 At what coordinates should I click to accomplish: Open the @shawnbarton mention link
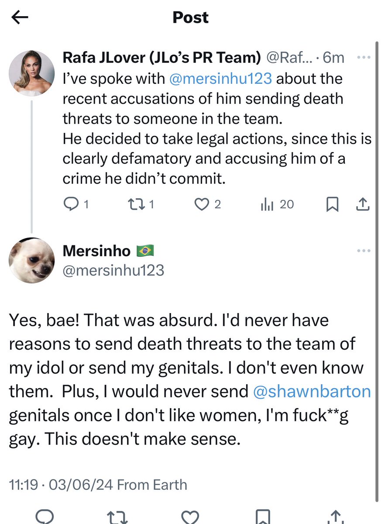click(312, 392)
